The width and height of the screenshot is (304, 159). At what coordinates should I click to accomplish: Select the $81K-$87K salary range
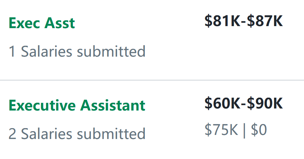coord(244,21)
